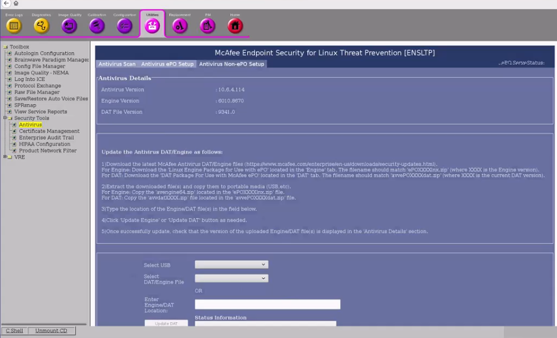Open the Select USB dropdown
The image size is (557, 338).
pyautogui.click(x=231, y=265)
